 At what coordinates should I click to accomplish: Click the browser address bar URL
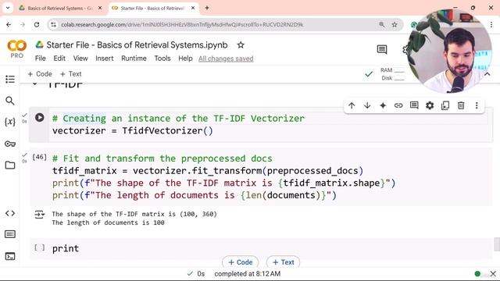point(182,24)
